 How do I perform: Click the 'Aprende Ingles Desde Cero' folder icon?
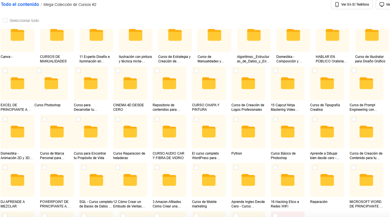pos(248,180)
